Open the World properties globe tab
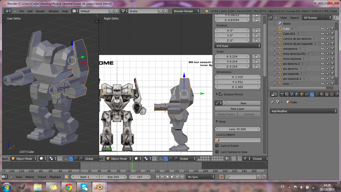Screen dimensions: 341x192 click(x=297, y=94)
